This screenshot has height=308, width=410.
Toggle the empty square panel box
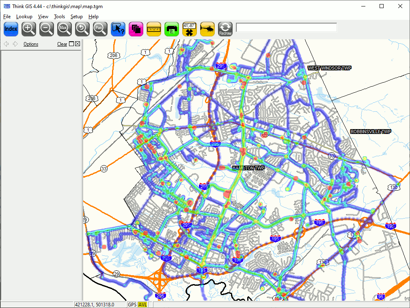[x=71, y=44]
